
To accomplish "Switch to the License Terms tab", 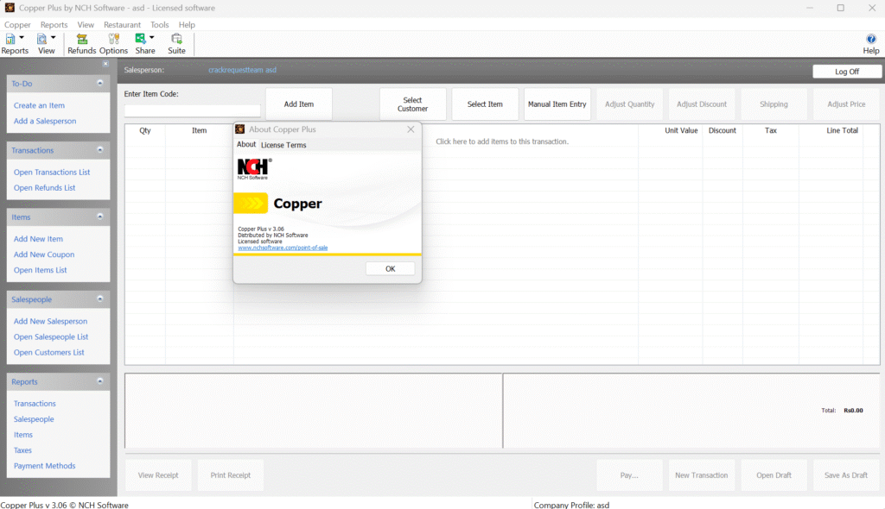I will [283, 145].
